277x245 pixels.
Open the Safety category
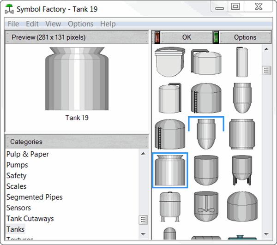click(x=17, y=176)
